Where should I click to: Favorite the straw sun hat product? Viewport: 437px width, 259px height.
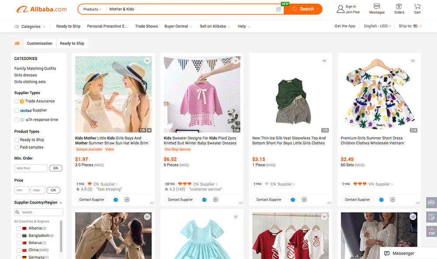coord(147,61)
